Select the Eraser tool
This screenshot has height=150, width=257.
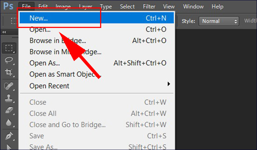[9, 110]
